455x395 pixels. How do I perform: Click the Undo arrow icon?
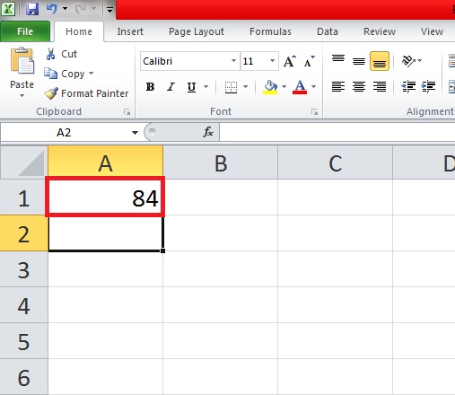tap(52, 9)
